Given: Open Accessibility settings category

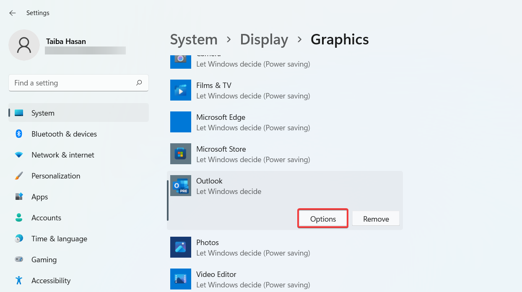Looking at the screenshot, I should (x=78, y=281).
